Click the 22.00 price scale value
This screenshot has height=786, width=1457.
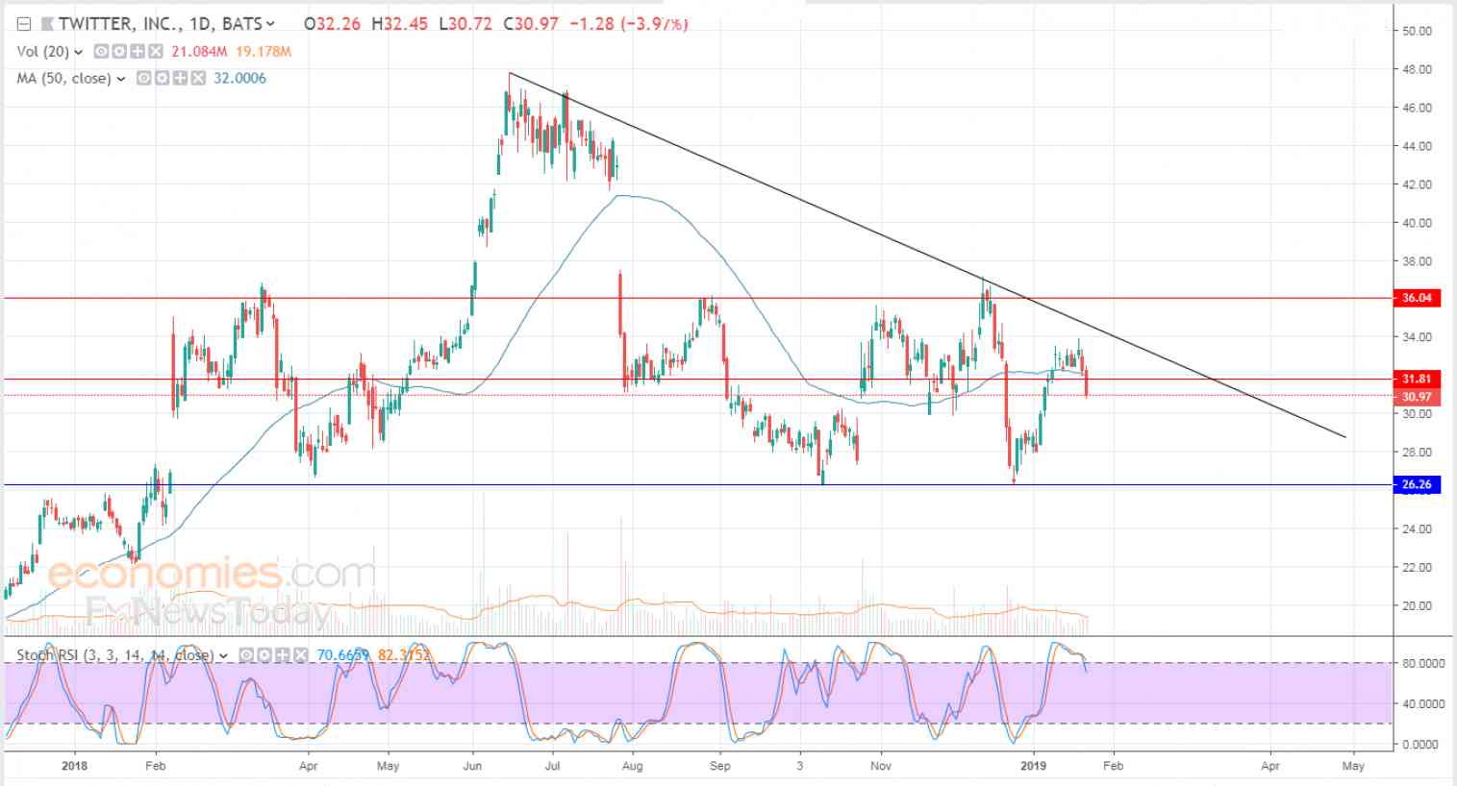coord(1417,568)
